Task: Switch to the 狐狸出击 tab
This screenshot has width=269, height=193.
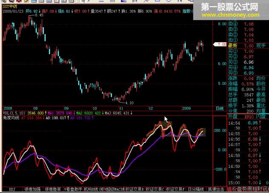Action: click(216, 190)
